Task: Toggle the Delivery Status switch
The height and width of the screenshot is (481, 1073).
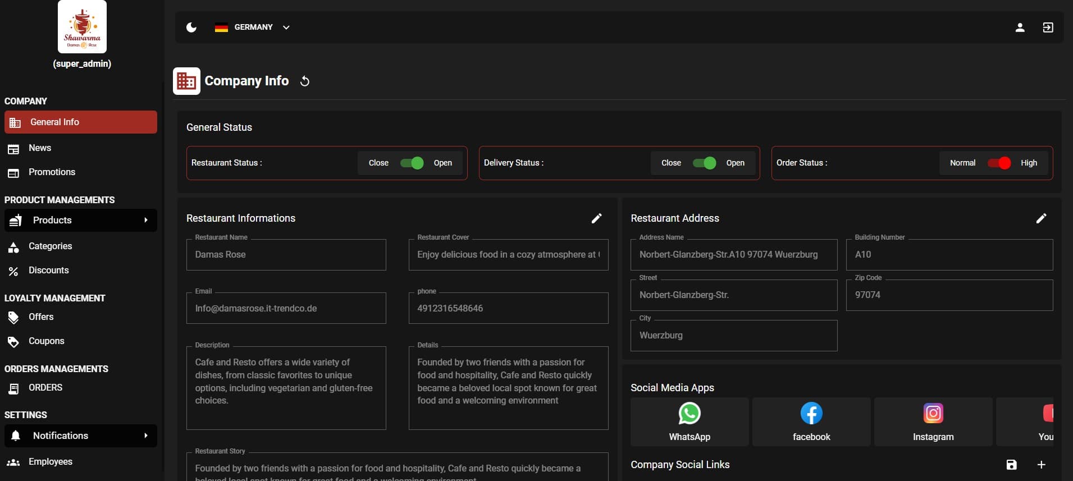Action: point(704,163)
